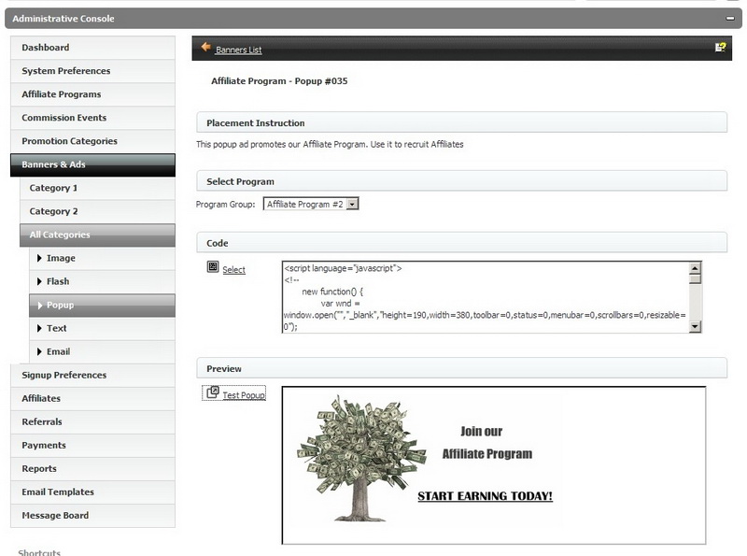The height and width of the screenshot is (556, 747).
Task: Click "Program Group:" label
Action: tap(225, 204)
